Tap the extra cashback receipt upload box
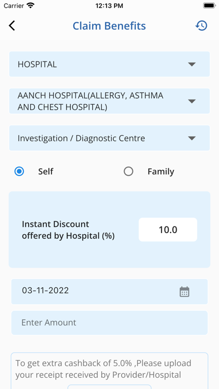The width and height of the screenshot is (219, 389). click(x=109, y=371)
